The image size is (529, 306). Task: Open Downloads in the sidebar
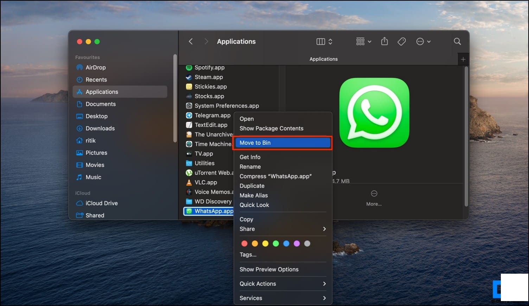120,128
